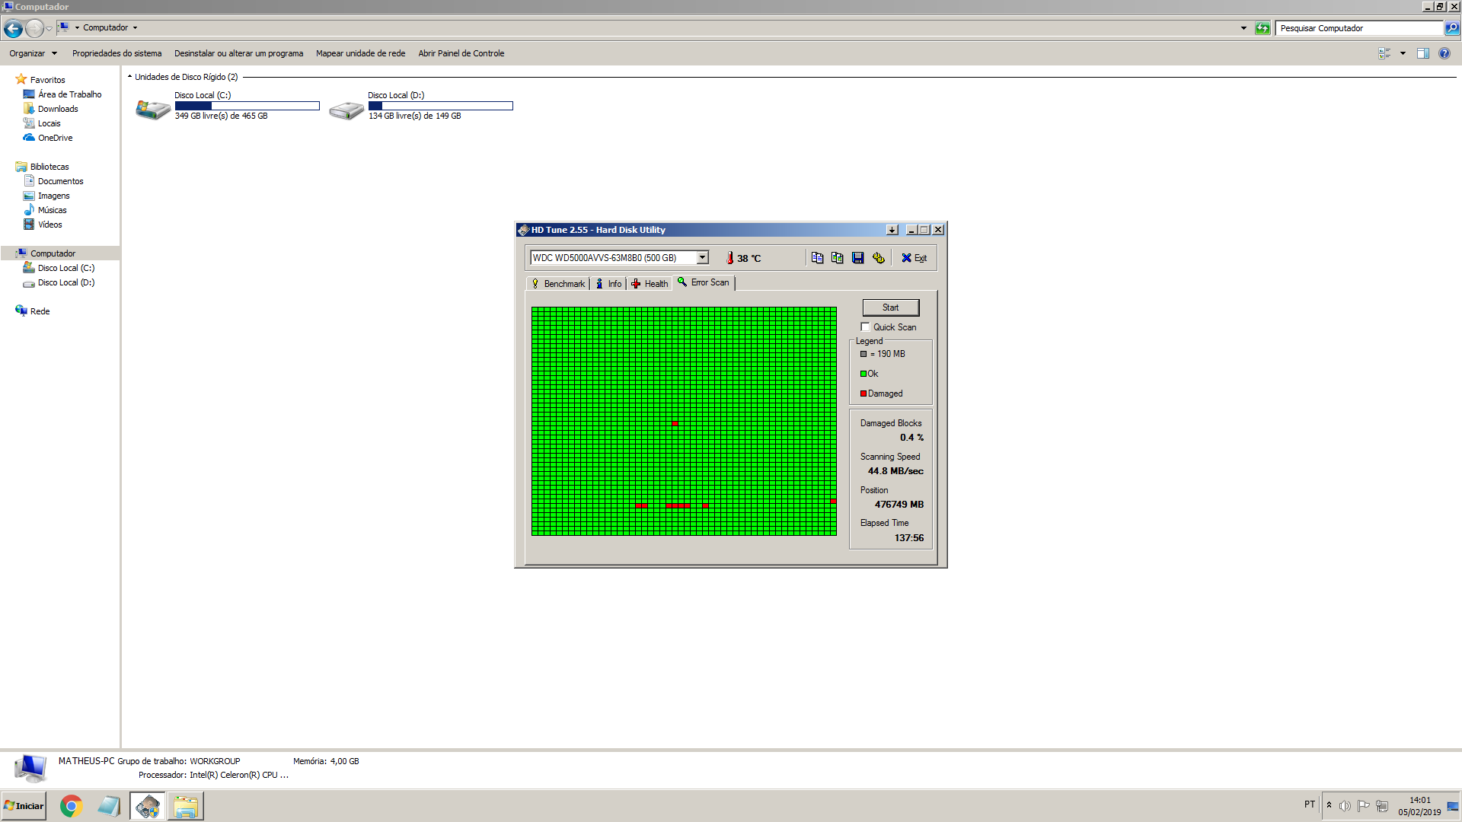The width and height of the screenshot is (1462, 822).
Task: Click the temperature thermometer icon
Action: 729,258
